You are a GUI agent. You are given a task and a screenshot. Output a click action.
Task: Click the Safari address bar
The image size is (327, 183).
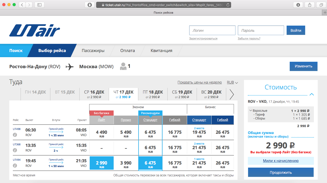click(x=164, y=5)
